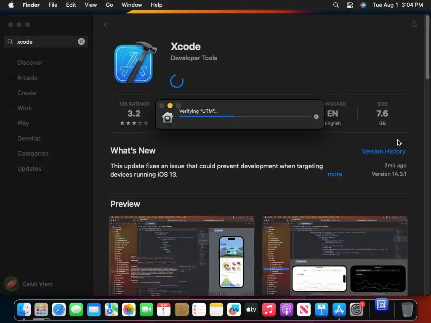Open Version History link
Image resolution: width=431 pixels, height=323 pixels.
[383, 151]
